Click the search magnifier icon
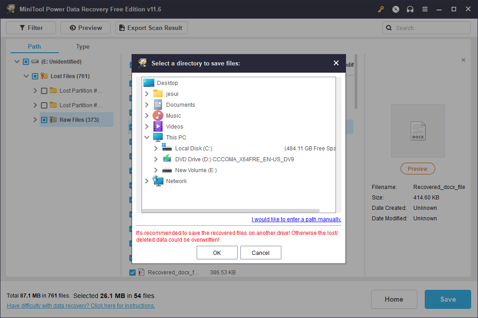Screen dimensions: 478x318 point(389,28)
